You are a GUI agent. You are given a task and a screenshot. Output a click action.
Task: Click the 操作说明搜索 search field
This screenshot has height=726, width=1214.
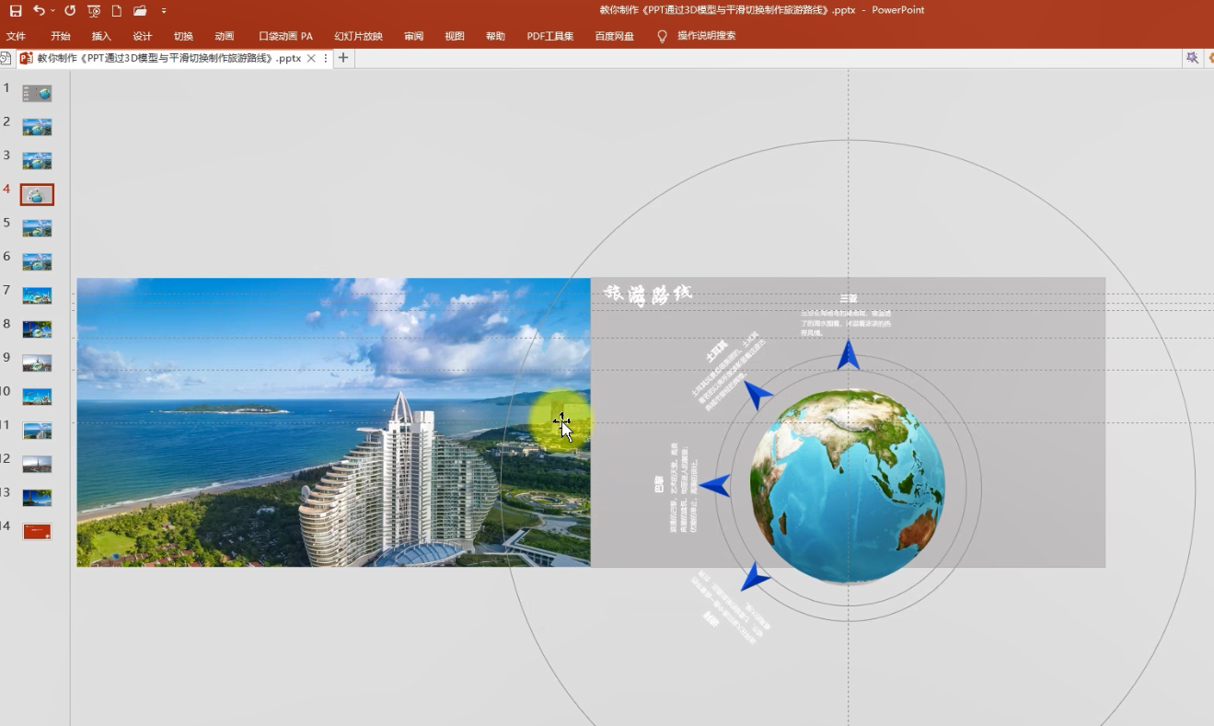point(707,36)
